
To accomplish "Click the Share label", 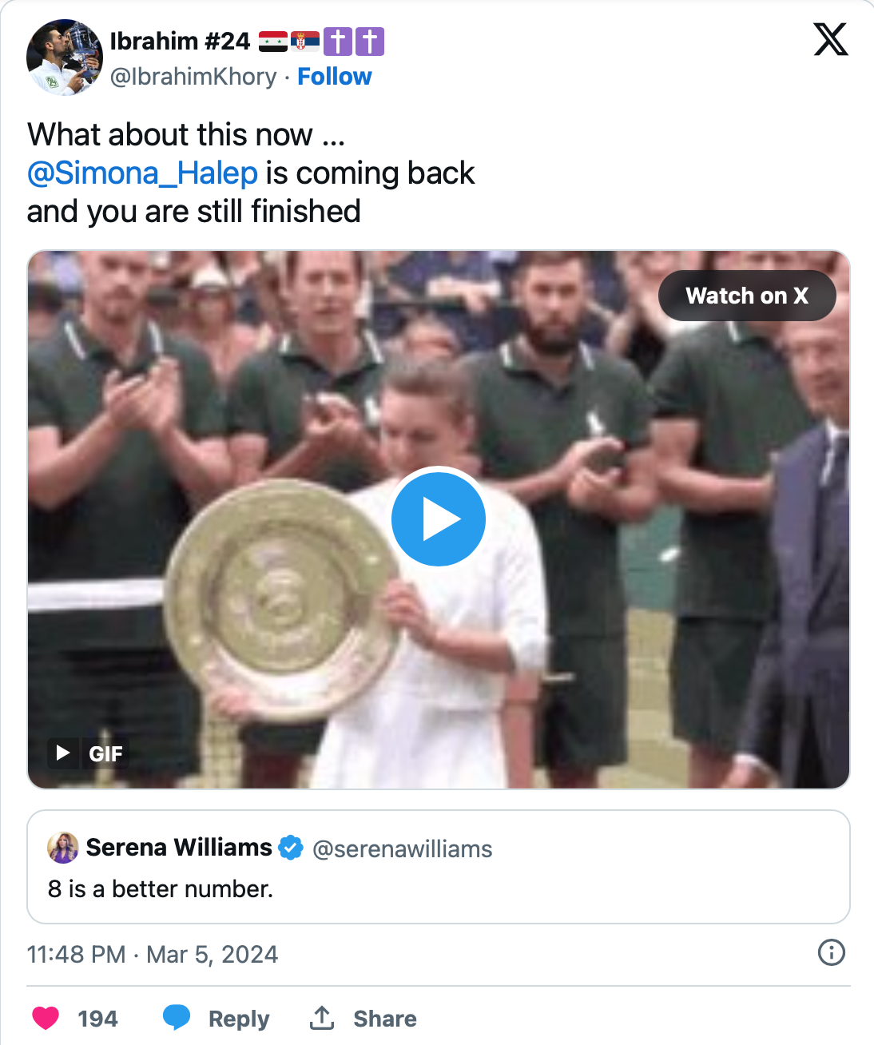I will pos(384,1019).
